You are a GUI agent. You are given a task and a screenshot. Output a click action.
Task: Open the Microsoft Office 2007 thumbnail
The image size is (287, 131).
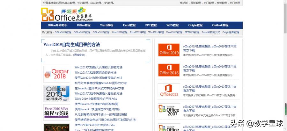[x=169, y=110]
